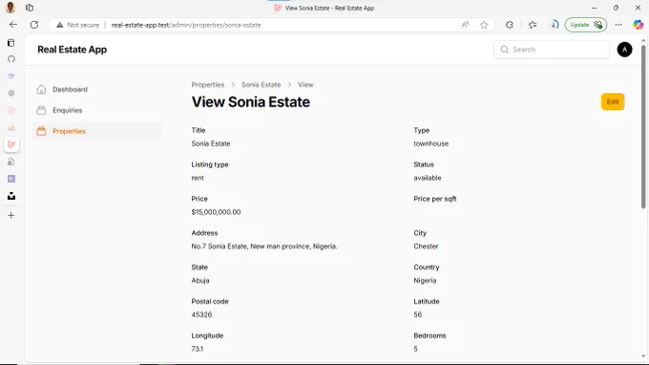
Task: Go to Dashboard in sidebar
Action: (x=70, y=90)
